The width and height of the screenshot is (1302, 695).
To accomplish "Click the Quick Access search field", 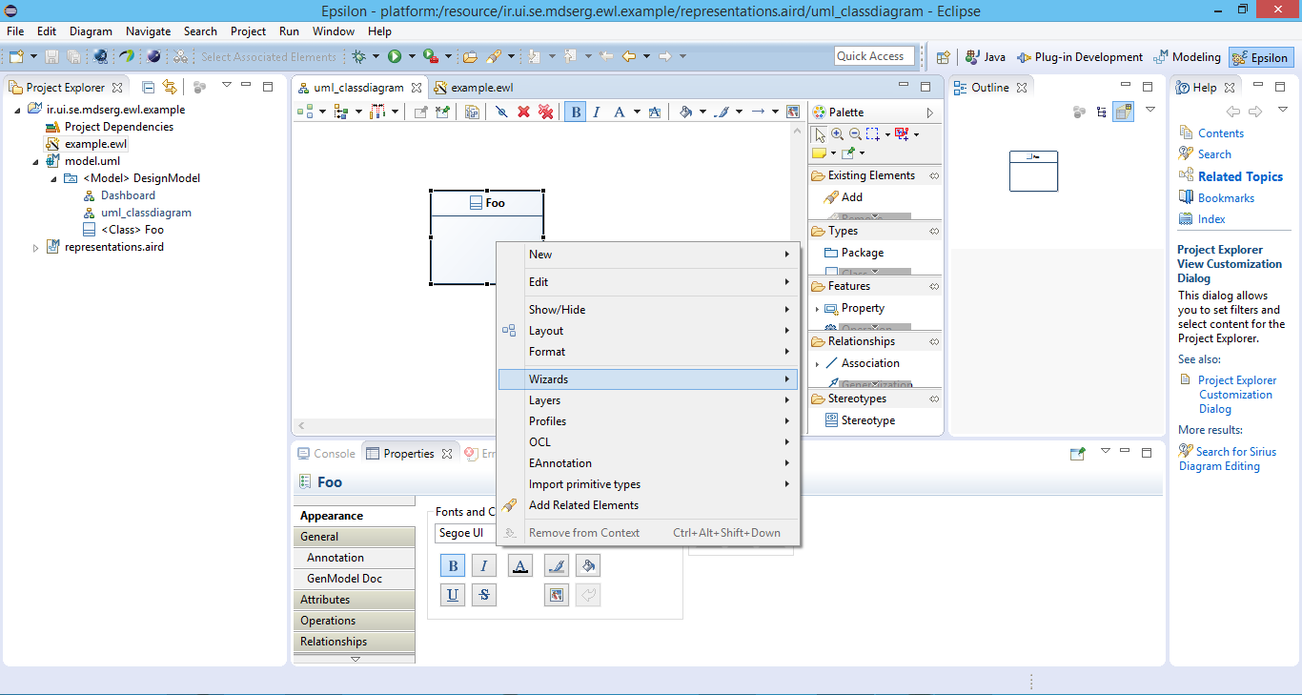I will (873, 56).
